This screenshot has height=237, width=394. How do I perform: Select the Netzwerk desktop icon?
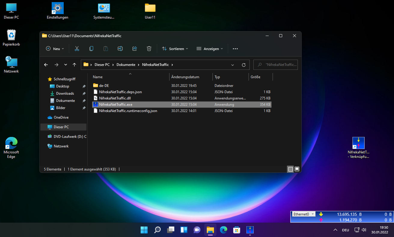11,65
